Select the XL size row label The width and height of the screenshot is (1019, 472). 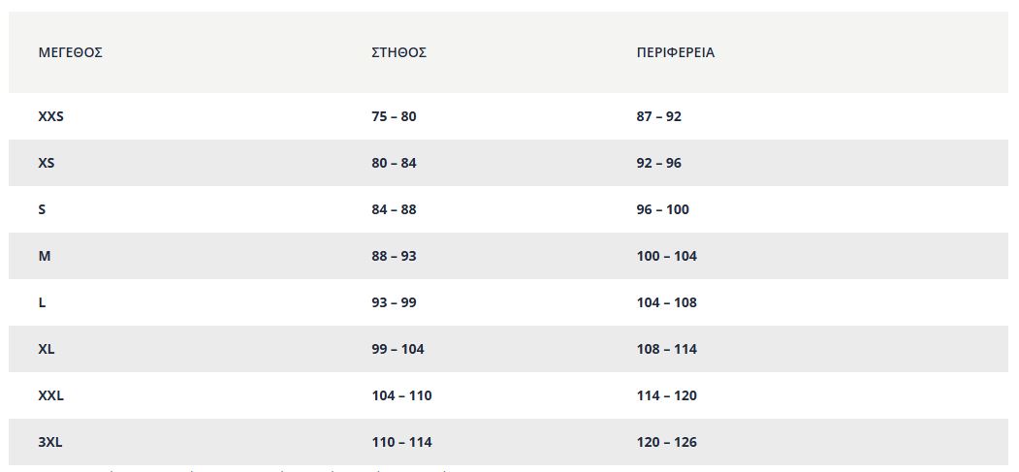[47, 349]
